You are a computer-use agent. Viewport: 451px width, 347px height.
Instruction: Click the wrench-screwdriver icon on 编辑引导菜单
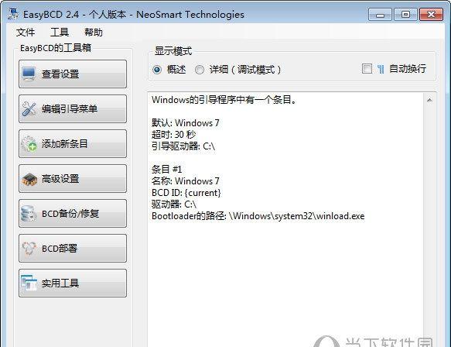coord(29,109)
